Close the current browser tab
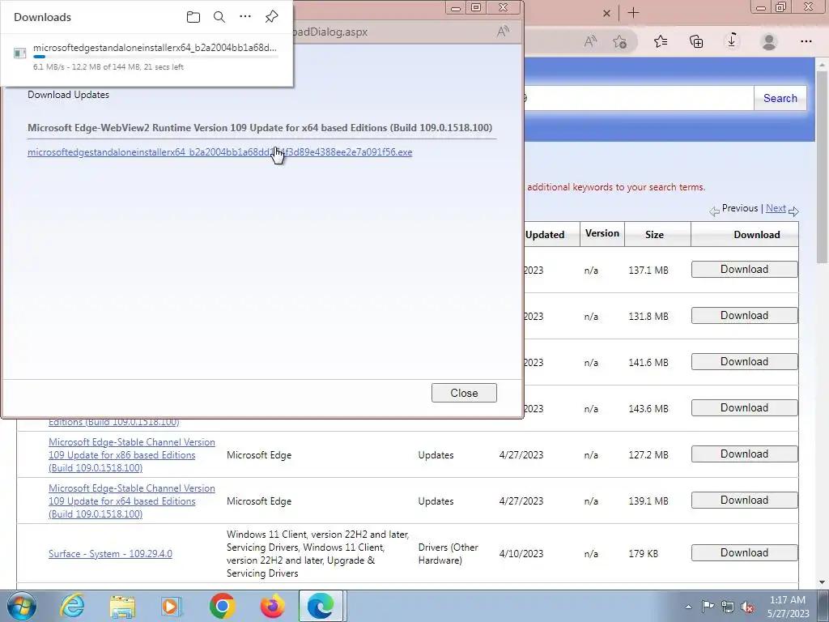This screenshot has width=829, height=622. coord(607,13)
